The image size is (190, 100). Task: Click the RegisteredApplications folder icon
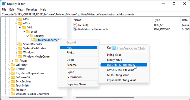click(x=13, y=73)
